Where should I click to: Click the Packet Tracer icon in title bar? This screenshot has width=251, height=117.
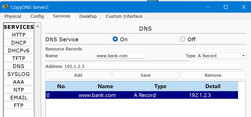click(6, 7)
